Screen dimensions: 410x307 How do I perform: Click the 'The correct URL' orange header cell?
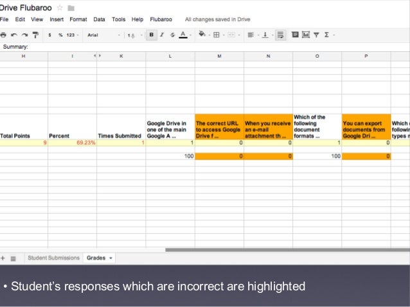tap(219, 126)
